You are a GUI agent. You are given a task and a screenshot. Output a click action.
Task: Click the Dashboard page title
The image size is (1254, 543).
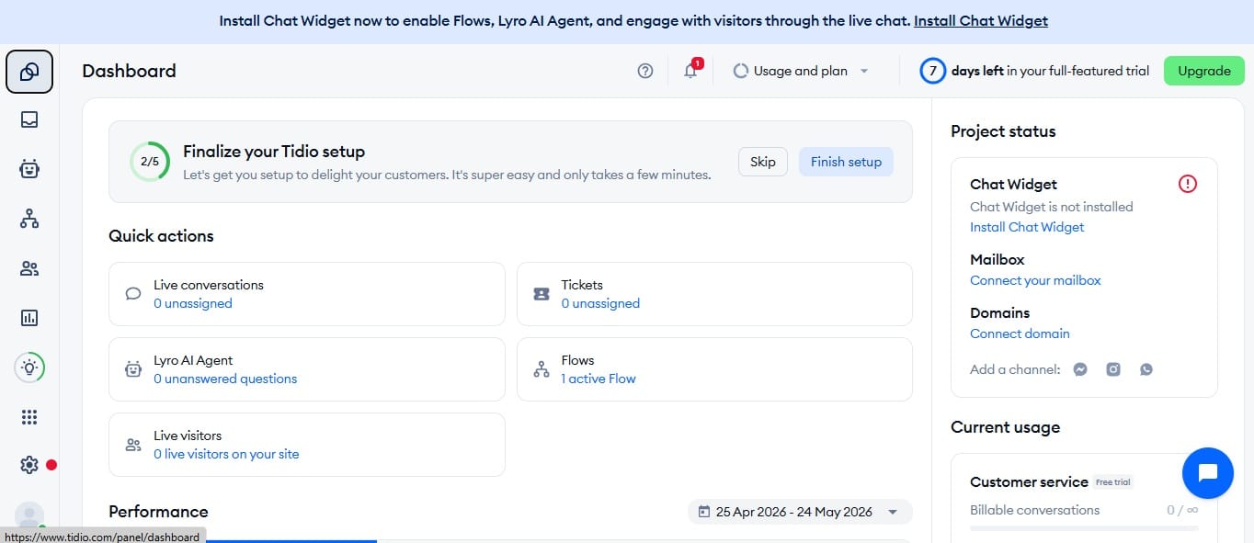pos(129,71)
